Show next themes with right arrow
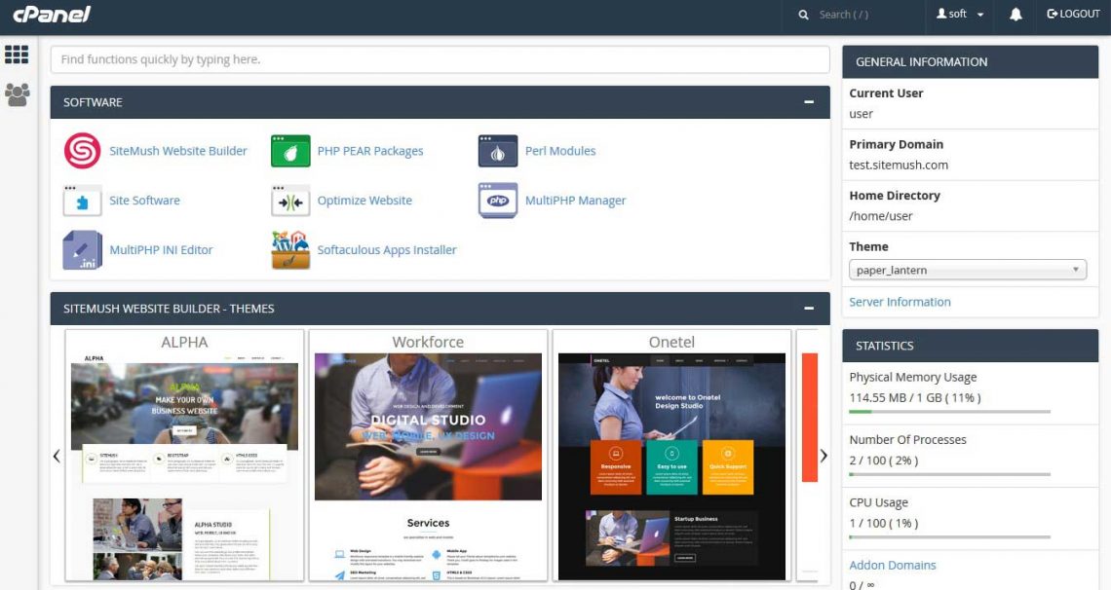 click(824, 457)
